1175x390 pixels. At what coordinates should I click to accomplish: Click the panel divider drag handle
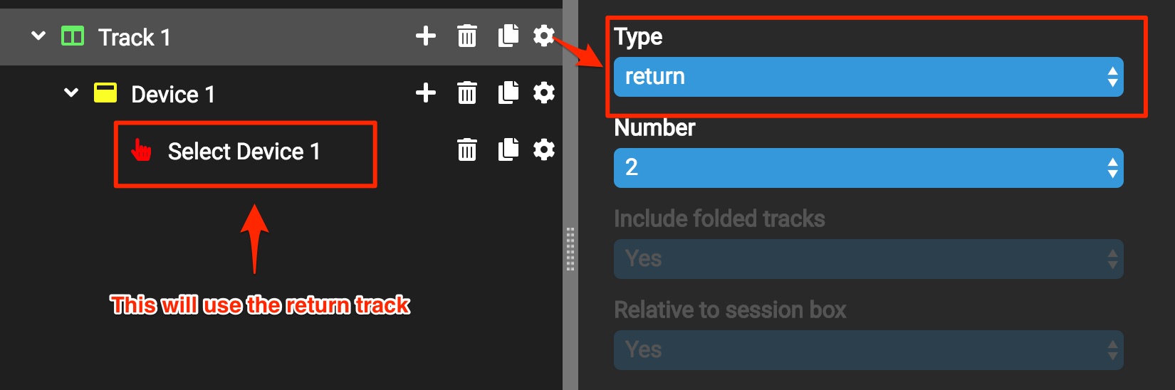pyautogui.click(x=570, y=249)
